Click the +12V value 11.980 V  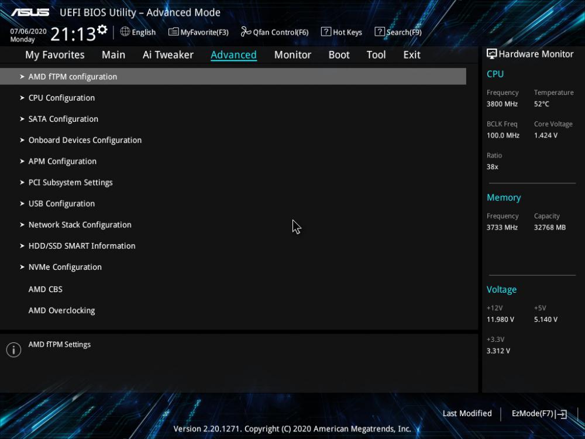[x=500, y=320]
